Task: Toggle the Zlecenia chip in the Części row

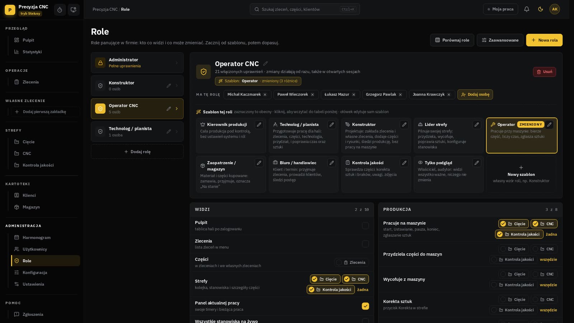Action: coord(352,263)
